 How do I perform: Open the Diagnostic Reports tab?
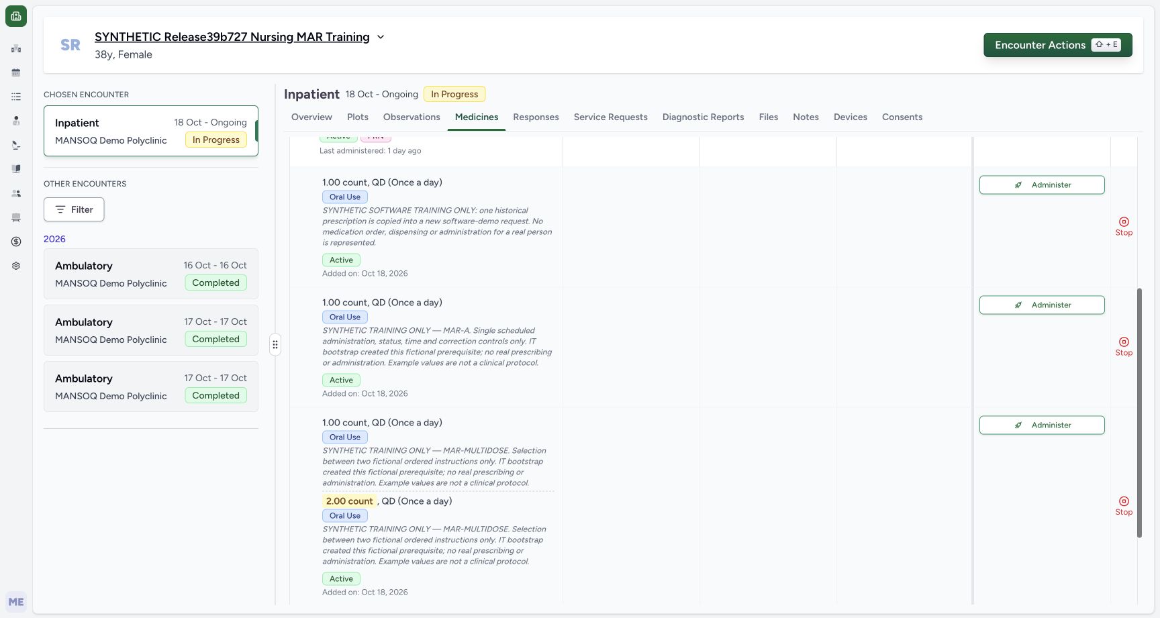(x=703, y=117)
